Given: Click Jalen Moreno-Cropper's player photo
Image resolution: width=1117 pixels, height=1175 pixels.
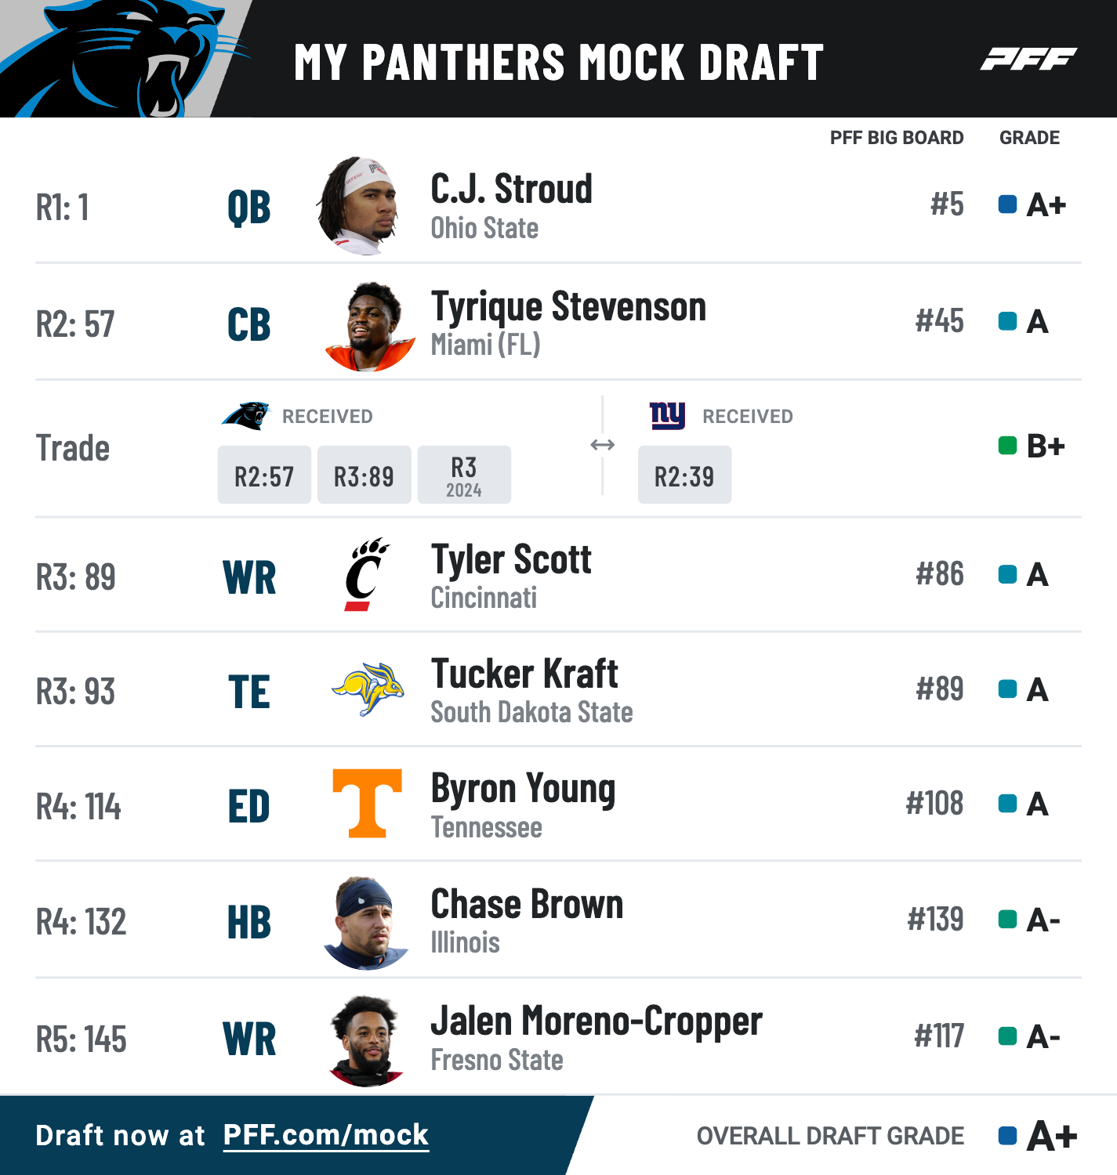Looking at the screenshot, I should 367,1041.
